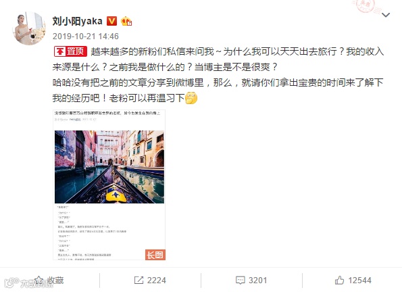Click the crown membership level icon
402x292 pixels.
tap(126, 21)
